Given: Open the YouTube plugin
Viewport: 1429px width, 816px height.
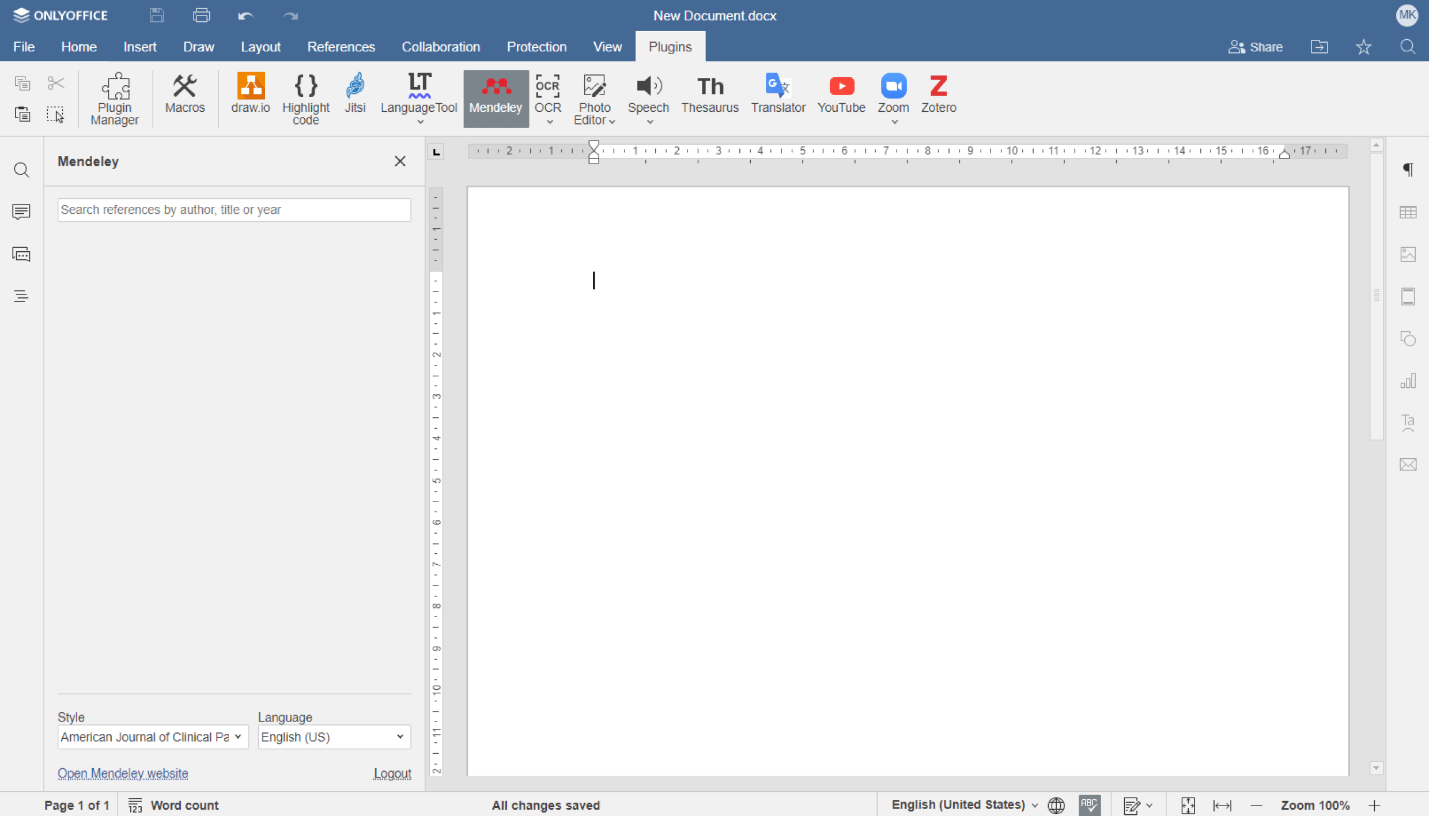Looking at the screenshot, I should [841, 93].
